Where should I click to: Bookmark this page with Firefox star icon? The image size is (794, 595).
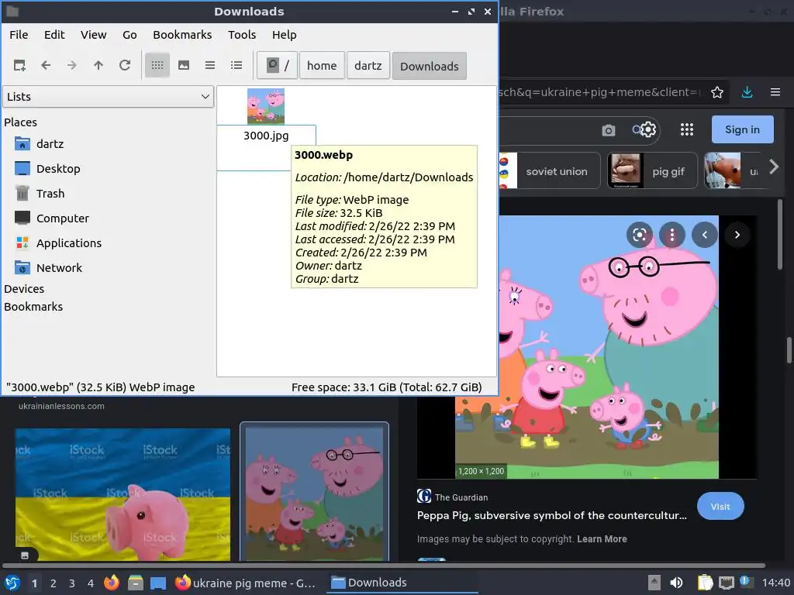[x=717, y=92]
